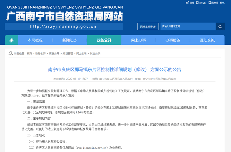Image resolution: width=231 pixels, height=152 pixels.
Task: Open the 网上办事 menu
Action: (x=139, y=40)
